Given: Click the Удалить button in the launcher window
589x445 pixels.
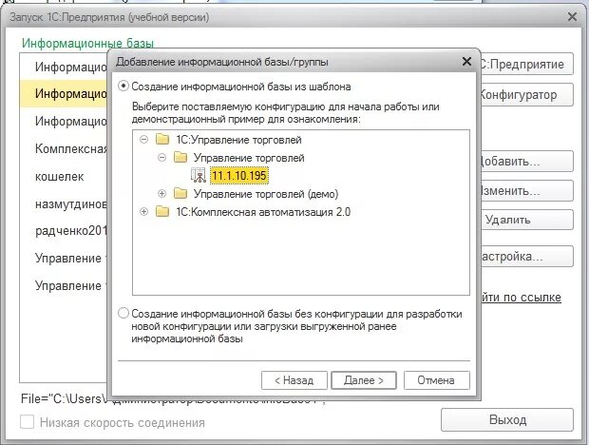Looking at the screenshot, I should coord(527,220).
